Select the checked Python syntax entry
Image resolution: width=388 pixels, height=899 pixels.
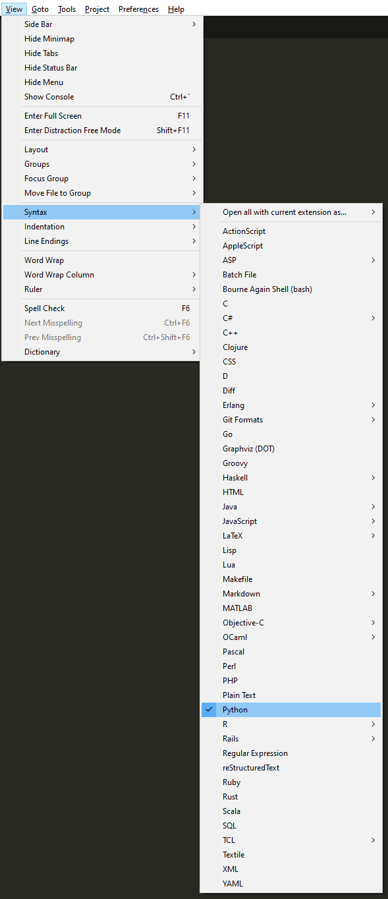[x=291, y=710]
